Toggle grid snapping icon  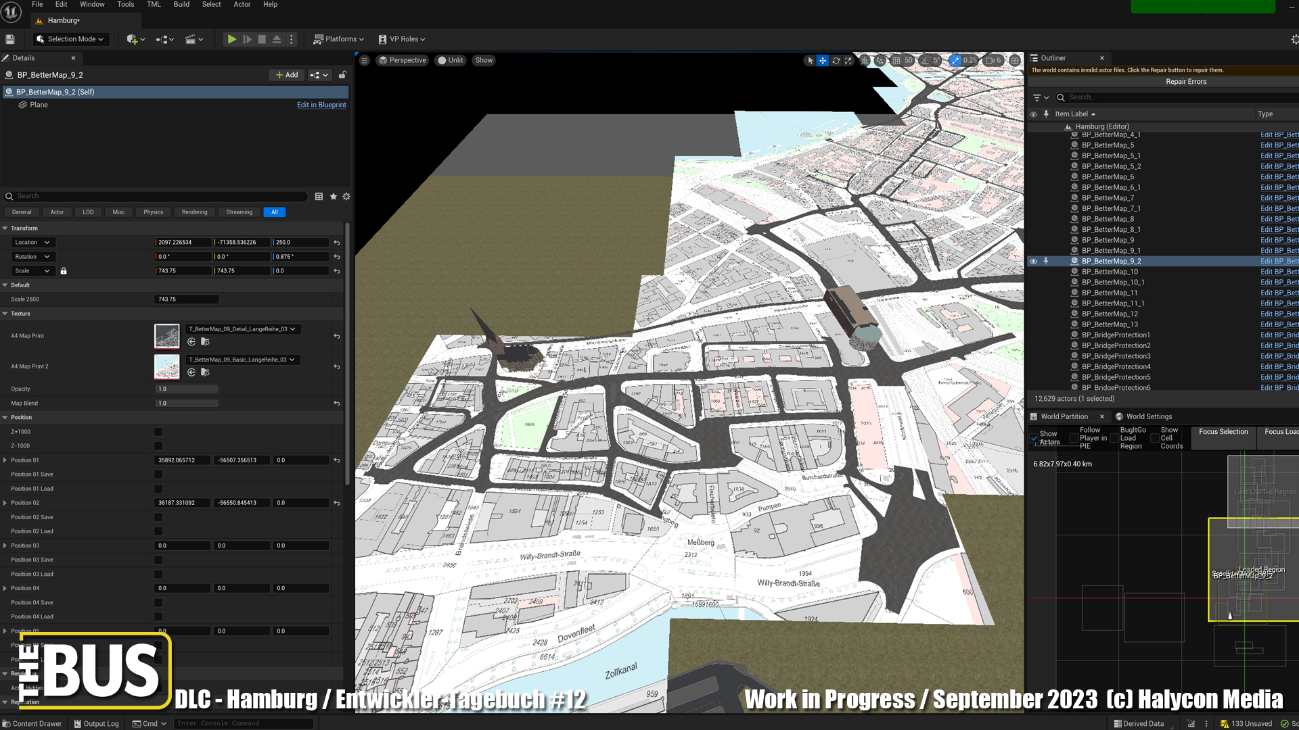click(896, 61)
